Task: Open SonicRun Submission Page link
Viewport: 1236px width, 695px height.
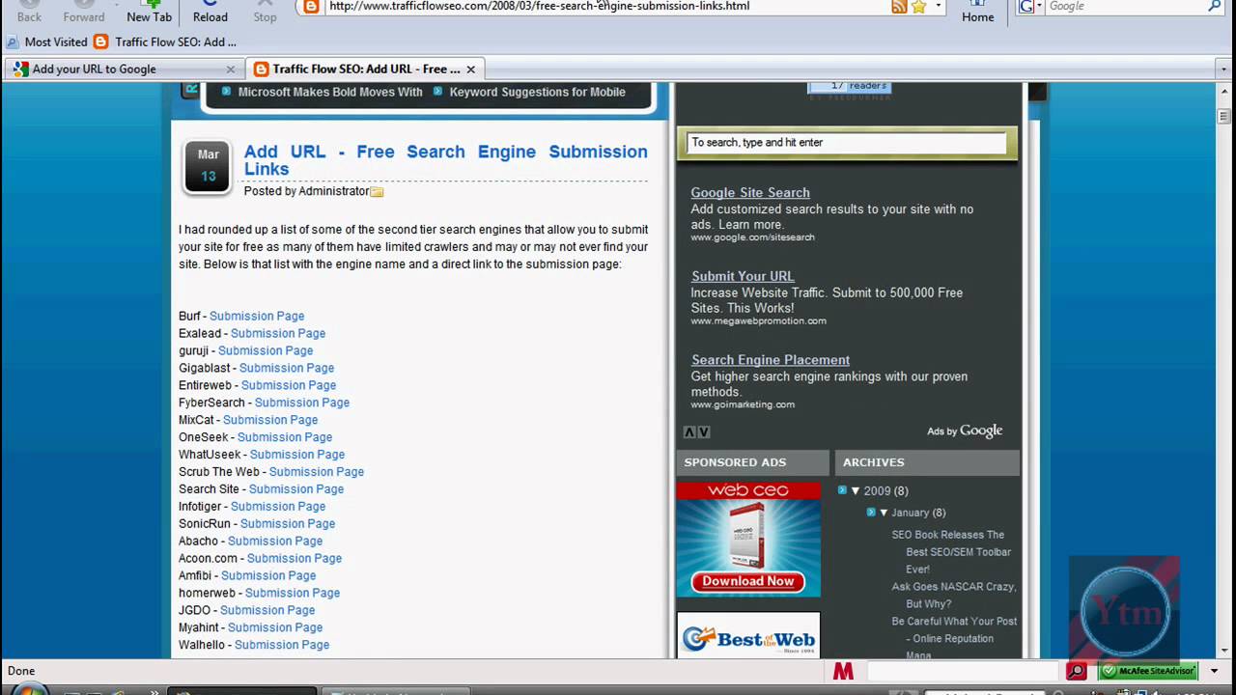Action: coord(288,524)
